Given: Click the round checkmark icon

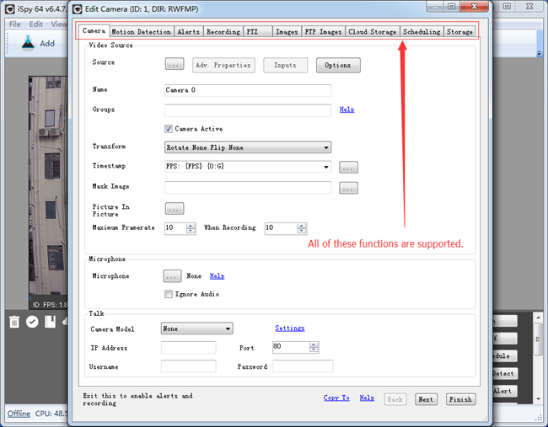Looking at the screenshot, I should [32, 322].
